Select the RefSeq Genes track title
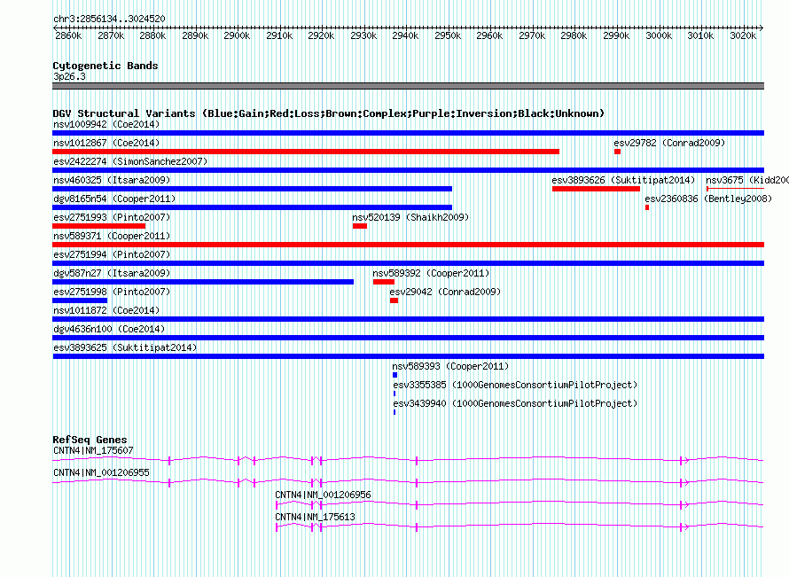 click(90, 440)
